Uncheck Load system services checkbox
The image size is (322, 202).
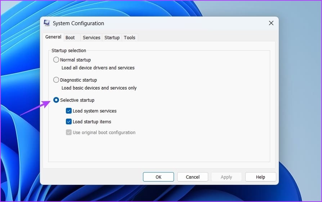(69, 111)
